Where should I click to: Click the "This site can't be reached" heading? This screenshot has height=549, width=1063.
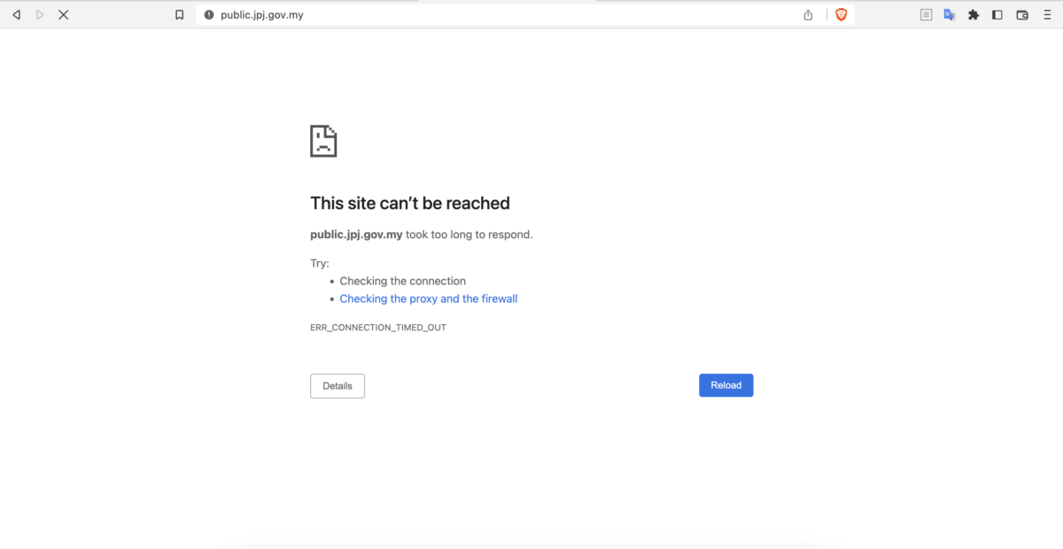pyautogui.click(x=410, y=204)
